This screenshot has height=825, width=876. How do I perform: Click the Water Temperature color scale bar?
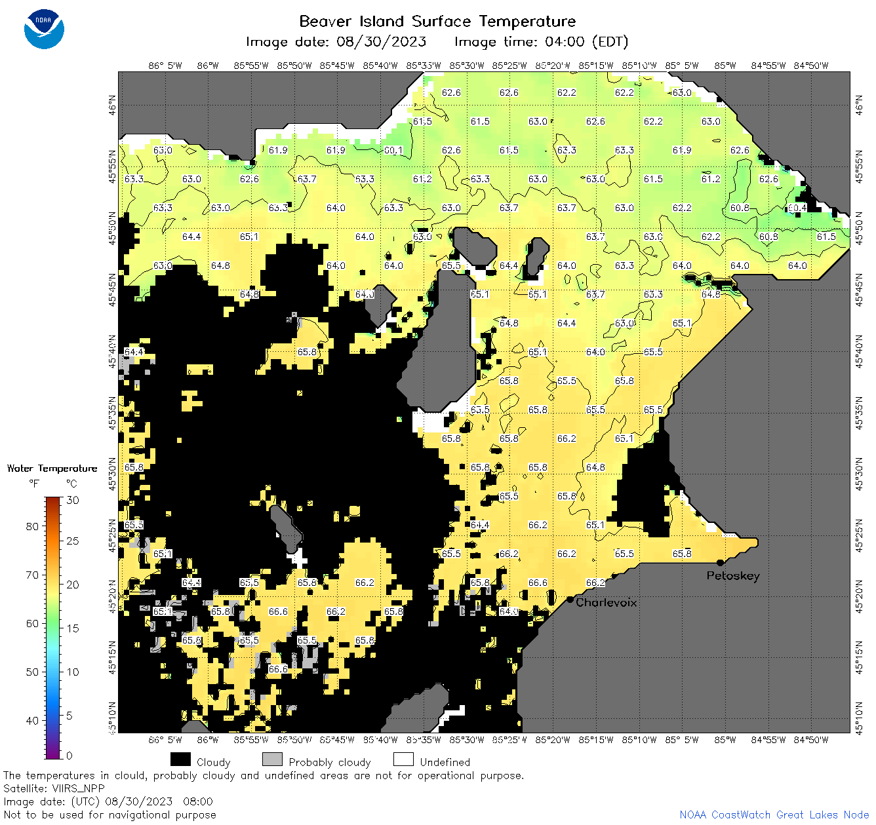(53, 627)
